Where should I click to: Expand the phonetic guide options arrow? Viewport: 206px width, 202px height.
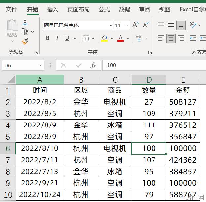[146, 38]
